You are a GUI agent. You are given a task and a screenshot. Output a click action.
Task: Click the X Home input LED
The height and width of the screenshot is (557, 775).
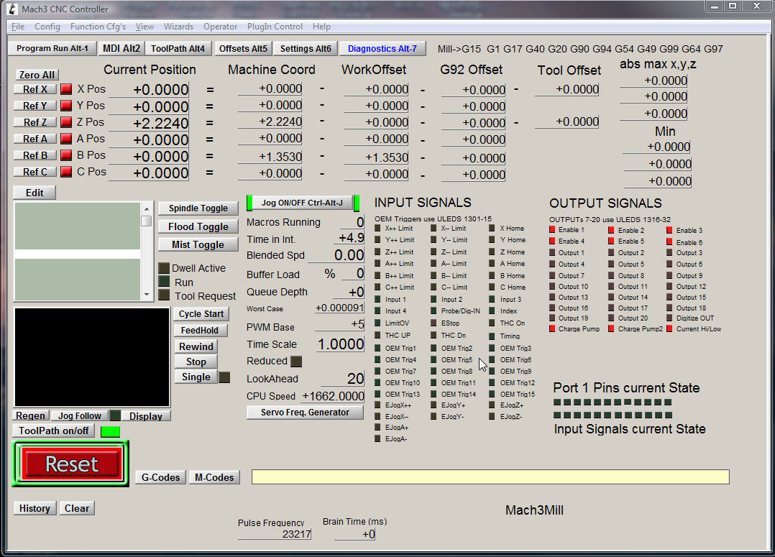[492, 229]
